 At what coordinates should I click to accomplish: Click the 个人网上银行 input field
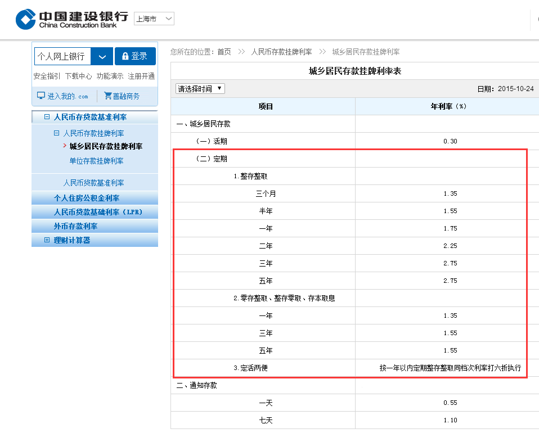pyautogui.click(x=62, y=56)
